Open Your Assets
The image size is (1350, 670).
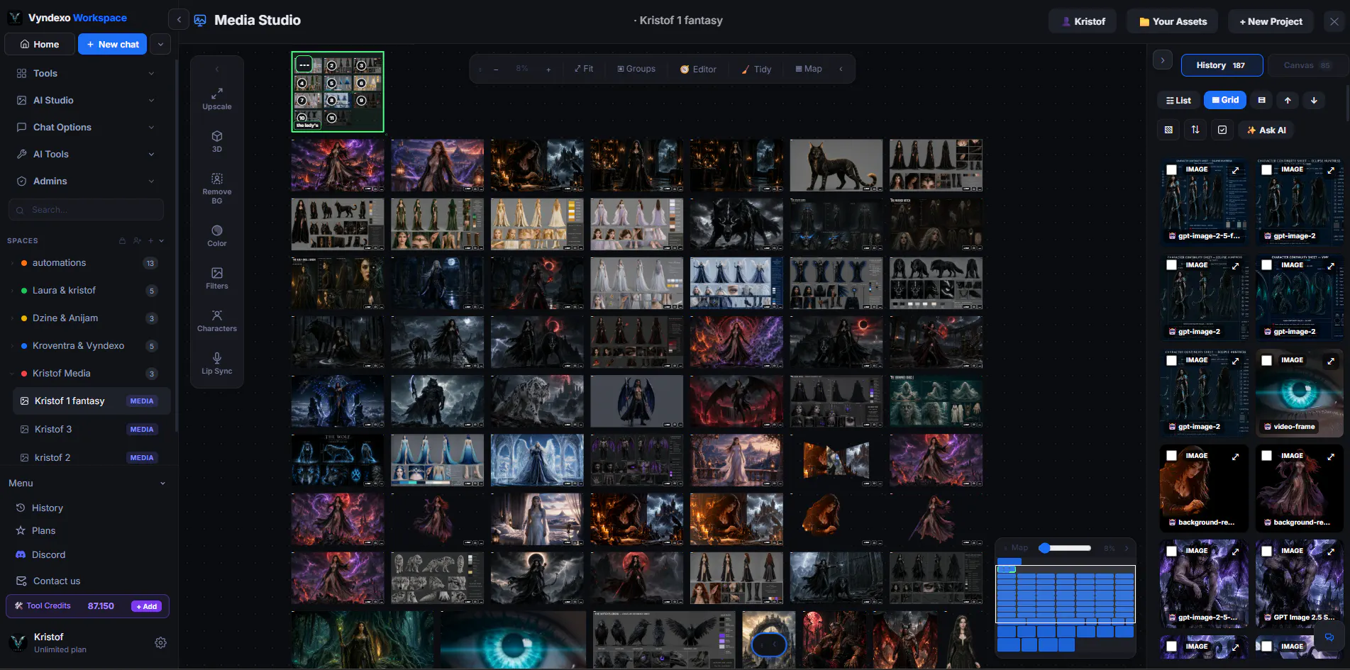(x=1173, y=21)
